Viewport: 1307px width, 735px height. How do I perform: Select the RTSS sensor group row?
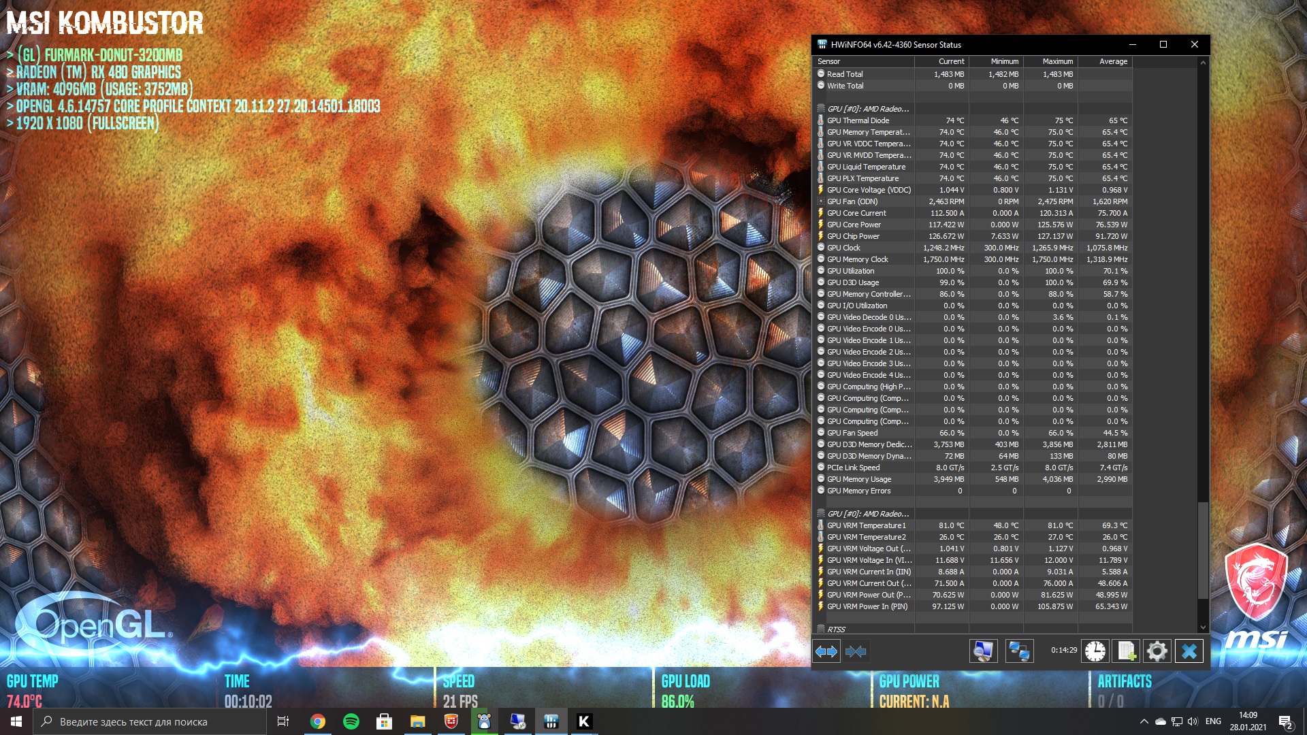837,630
